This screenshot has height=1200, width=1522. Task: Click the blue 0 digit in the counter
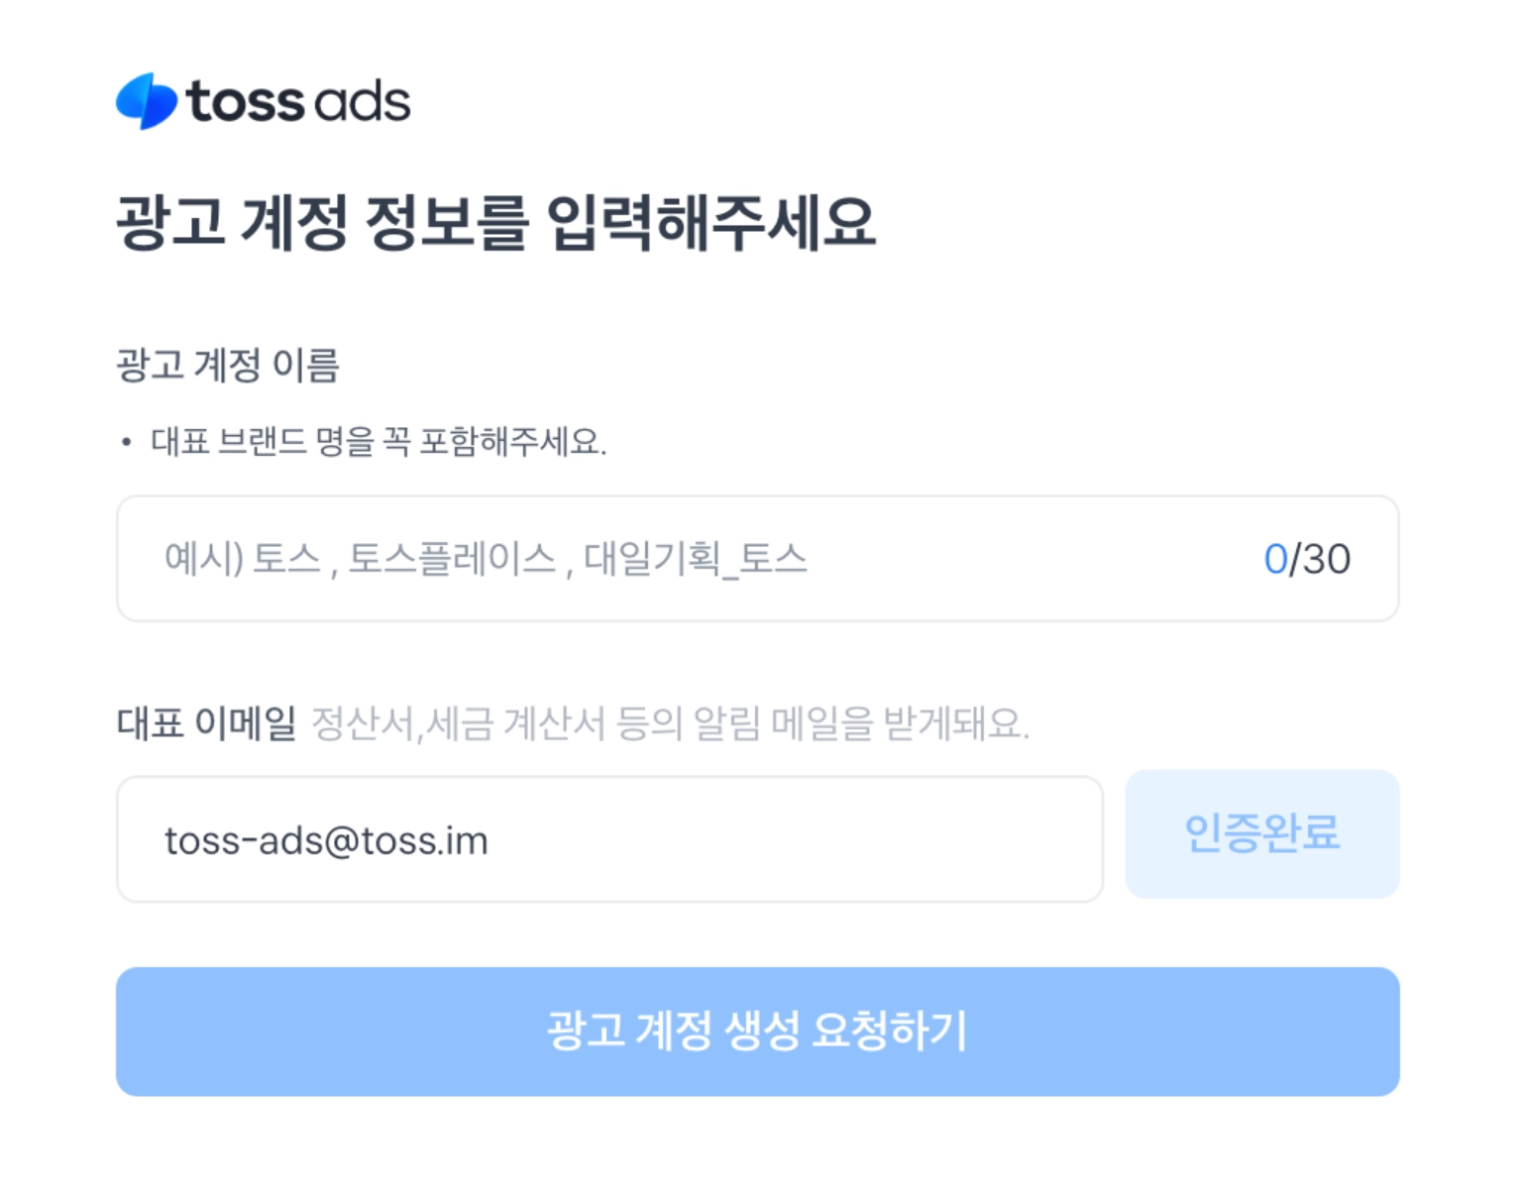coord(1274,559)
